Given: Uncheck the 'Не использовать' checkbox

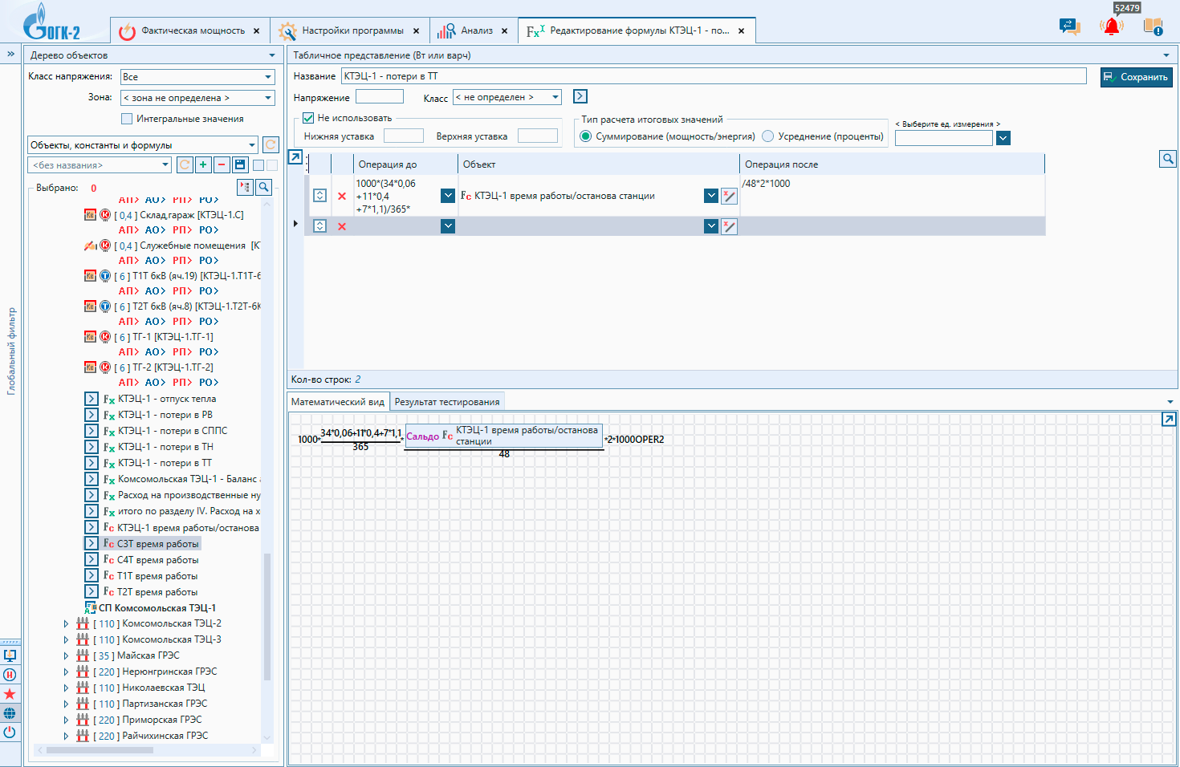Looking at the screenshot, I should tap(308, 118).
